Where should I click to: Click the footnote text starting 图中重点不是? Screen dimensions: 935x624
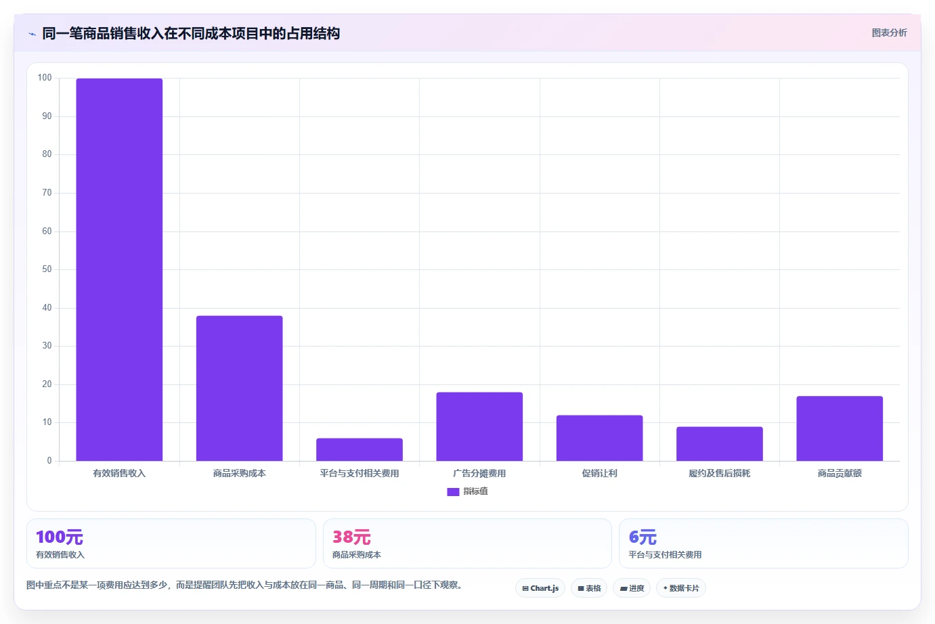tap(245, 585)
